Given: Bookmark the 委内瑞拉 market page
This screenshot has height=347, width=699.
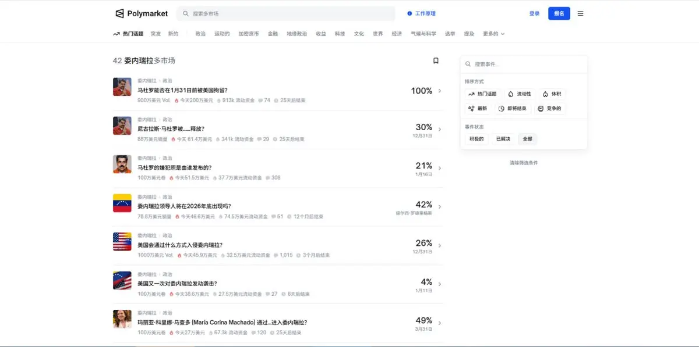Looking at the screenshot, I should [436, 60].
